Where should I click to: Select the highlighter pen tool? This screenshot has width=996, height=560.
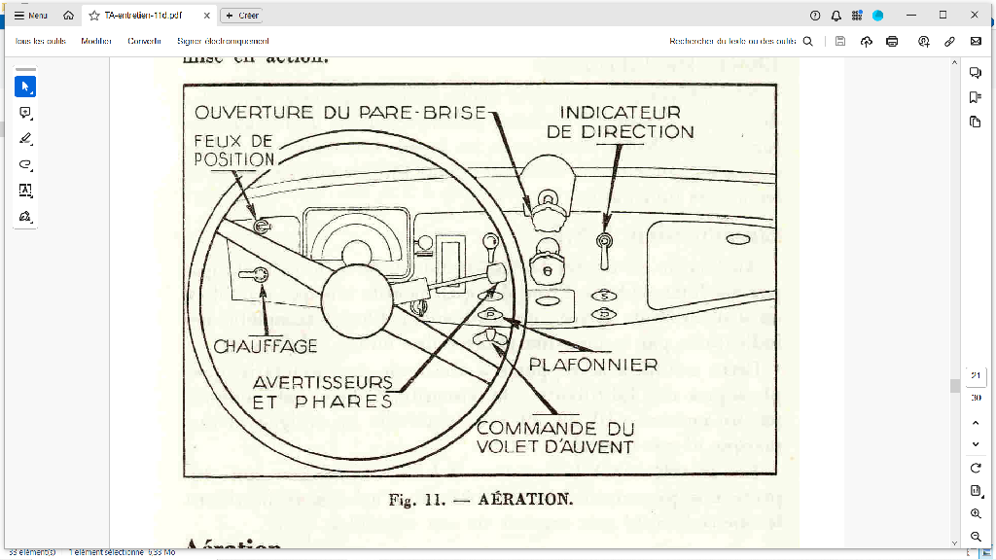(25, 138)
